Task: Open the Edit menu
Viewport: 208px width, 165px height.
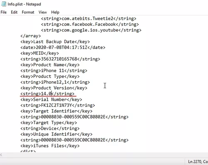Action: 14,12
